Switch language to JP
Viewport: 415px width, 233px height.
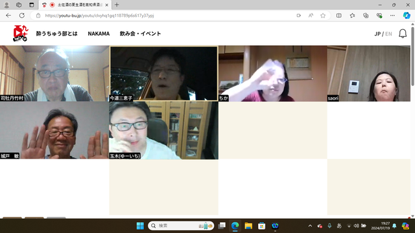[x=377, y=34]
